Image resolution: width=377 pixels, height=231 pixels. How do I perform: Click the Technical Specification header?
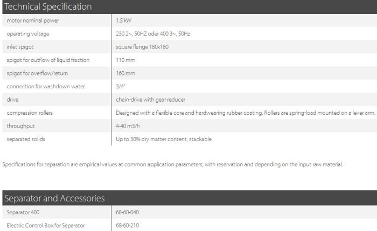pos(47,7)
